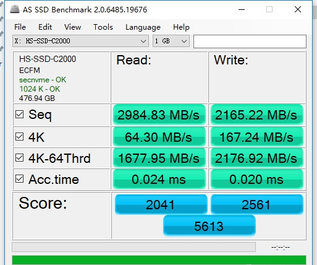
Task: Open the Tools menu
Action: pos(103,27)
